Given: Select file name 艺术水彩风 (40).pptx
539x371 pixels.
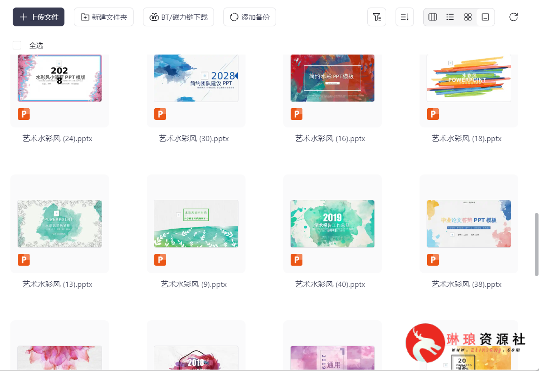Looking at the screenshot, I should tap(330, 284).
